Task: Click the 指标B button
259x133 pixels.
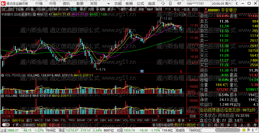Action: [x=171, y=120]
